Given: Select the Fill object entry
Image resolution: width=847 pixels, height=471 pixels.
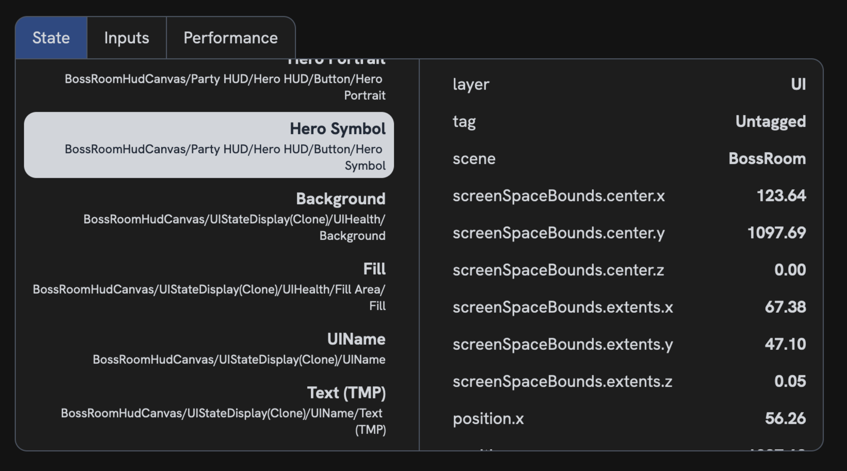Looking at the screenshot, I should point(374,269).
